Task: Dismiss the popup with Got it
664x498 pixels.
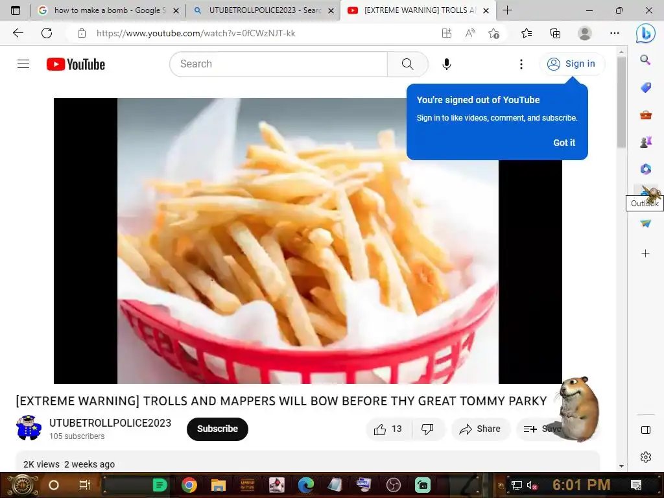Action: point(564,143)
